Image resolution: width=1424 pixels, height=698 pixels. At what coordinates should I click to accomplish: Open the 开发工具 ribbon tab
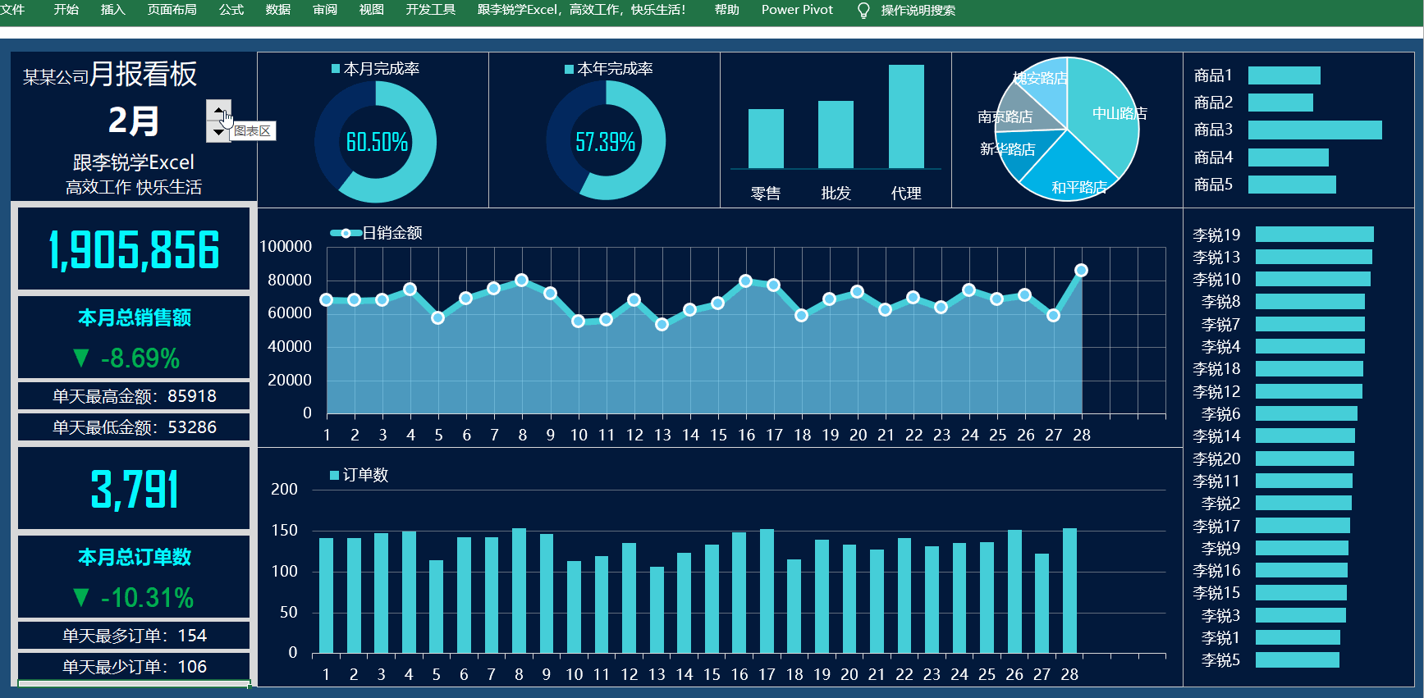[x=430, y=10]
